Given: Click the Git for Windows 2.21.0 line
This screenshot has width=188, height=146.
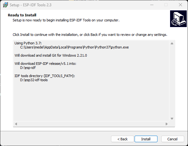Looking at the screenshot, I should [x=51, y=55].
